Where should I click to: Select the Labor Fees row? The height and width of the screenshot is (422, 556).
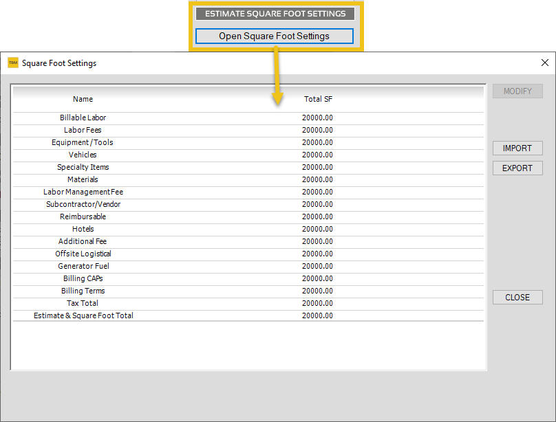coord(248,131)
